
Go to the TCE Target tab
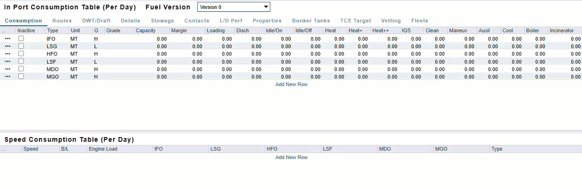point(355,21)
